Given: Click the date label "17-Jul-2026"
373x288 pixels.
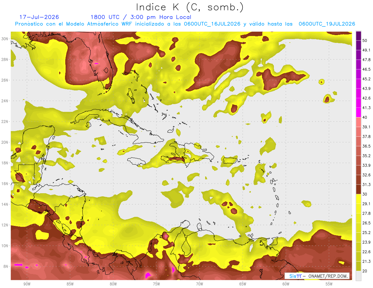Looking at the screenshot, I should 39,17.
